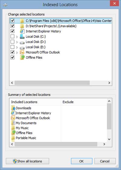Select Microsoft Office Outlook text in tree

43,52
